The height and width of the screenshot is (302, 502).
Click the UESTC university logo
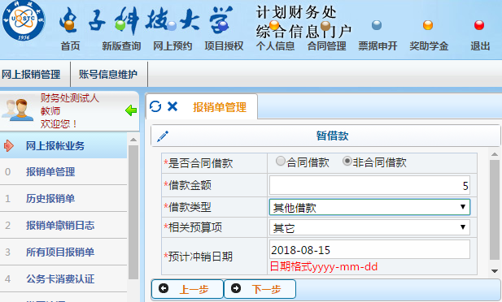click(x=24, y=20)
